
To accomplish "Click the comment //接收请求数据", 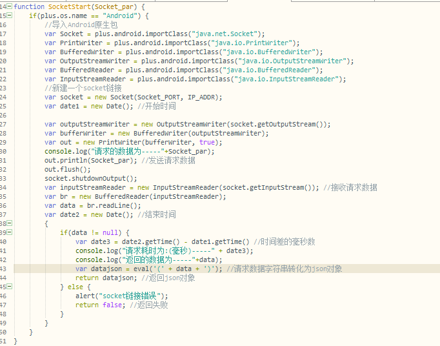I will (350, 188).
